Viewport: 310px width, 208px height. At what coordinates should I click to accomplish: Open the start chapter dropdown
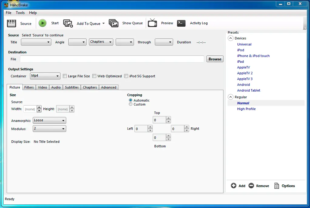click(x=125, y=42)
